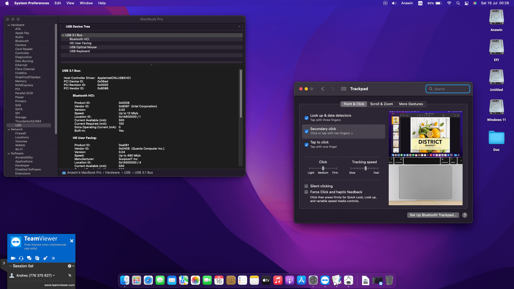The image size is (514, 289).
Task: Open the Edit menu
Action: pyautogui.click(x=58, y=3)
